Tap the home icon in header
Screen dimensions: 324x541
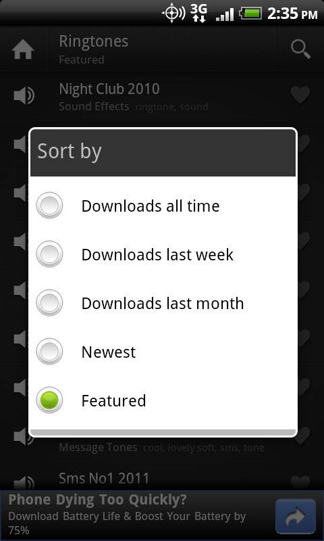click(x=23, y=49)
